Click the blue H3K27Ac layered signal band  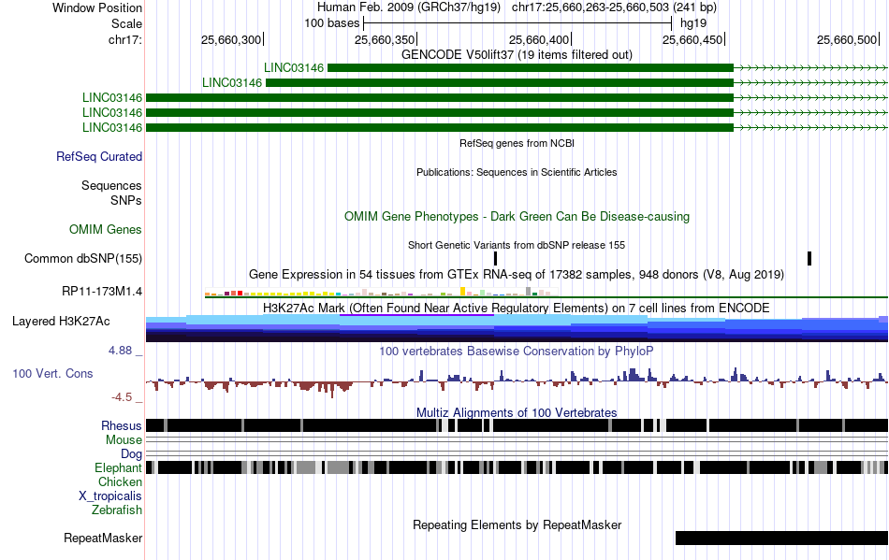pyautogui.click(x=517, y=328)
